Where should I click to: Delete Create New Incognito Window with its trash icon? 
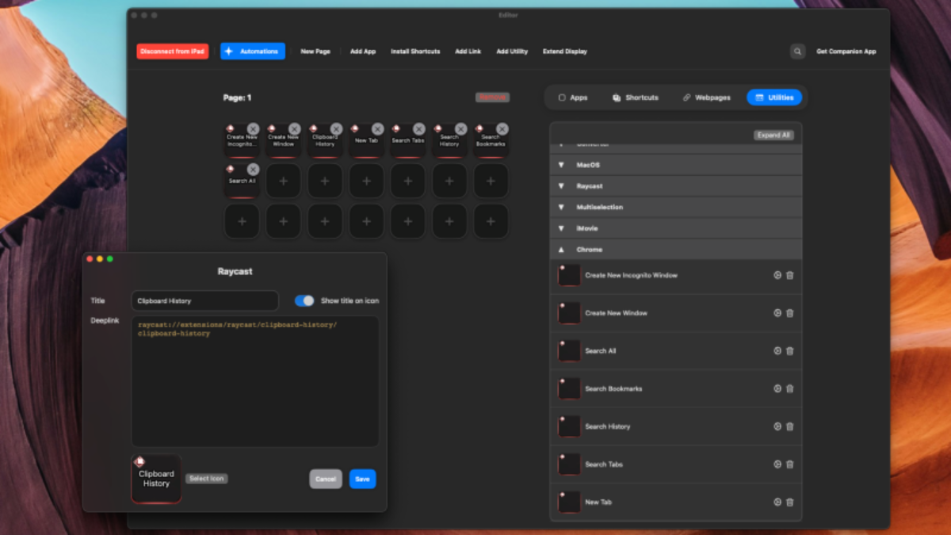click(x=790, y=275)
